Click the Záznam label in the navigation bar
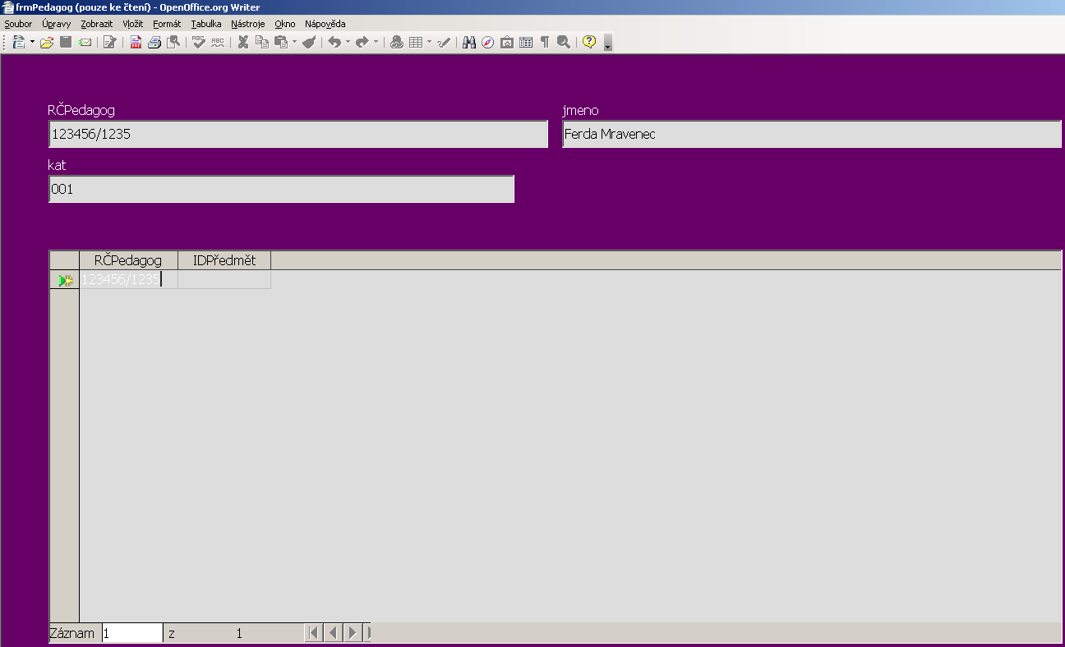 pyautogui.click(x=72, y=633)
